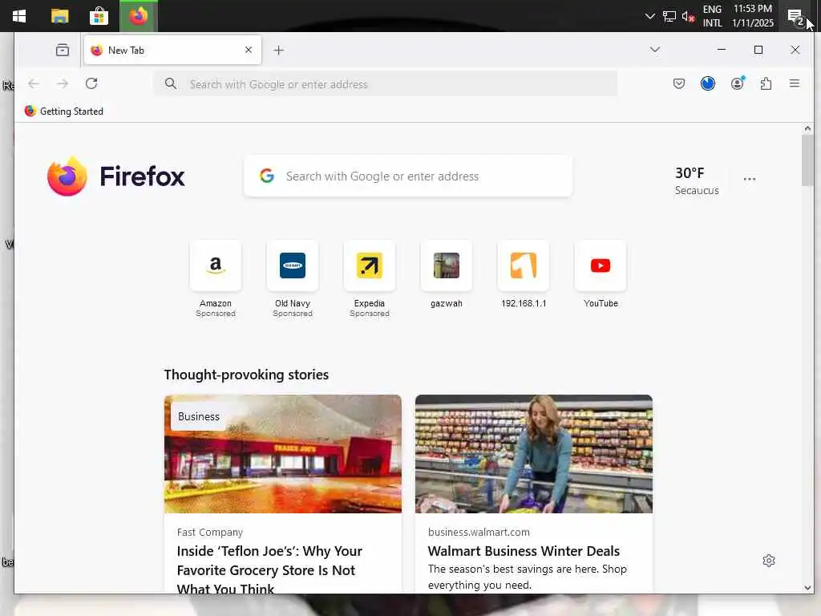
Task: Click the page search box with Google
Action: [408, 176]
